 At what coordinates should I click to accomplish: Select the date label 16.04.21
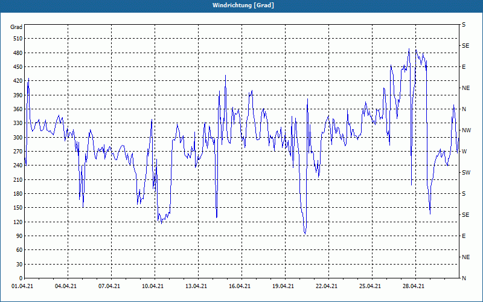[x=239, y=286]
